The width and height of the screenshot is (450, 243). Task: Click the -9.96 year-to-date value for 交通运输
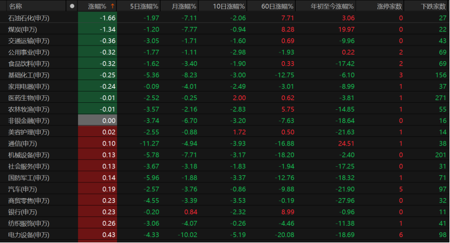click(x=347, y=41)
